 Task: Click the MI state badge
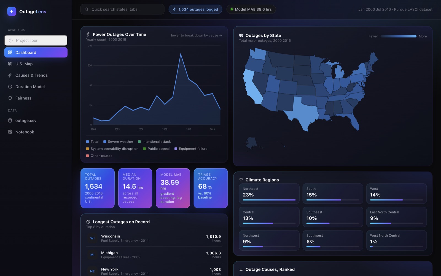(x=92, y=255)
